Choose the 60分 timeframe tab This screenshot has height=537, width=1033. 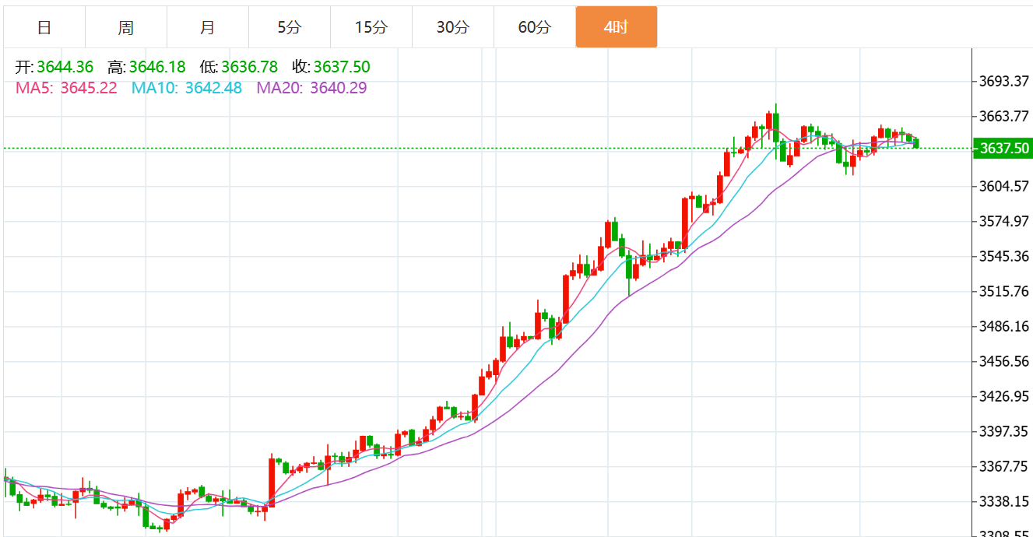(x=535, y=27)
